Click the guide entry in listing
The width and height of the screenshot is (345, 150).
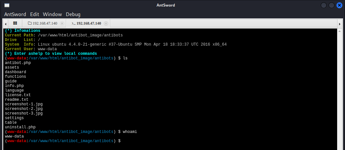pos(11,81)
